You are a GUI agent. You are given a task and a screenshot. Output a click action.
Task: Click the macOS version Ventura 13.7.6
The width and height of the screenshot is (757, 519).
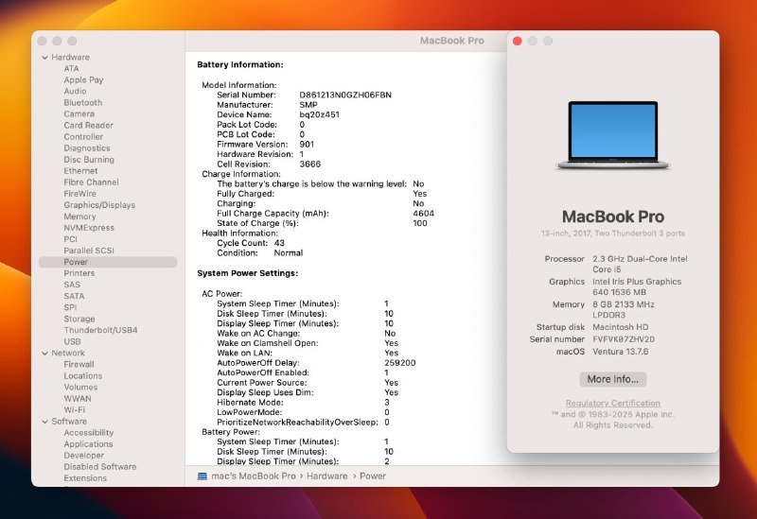tap(621, 352)
